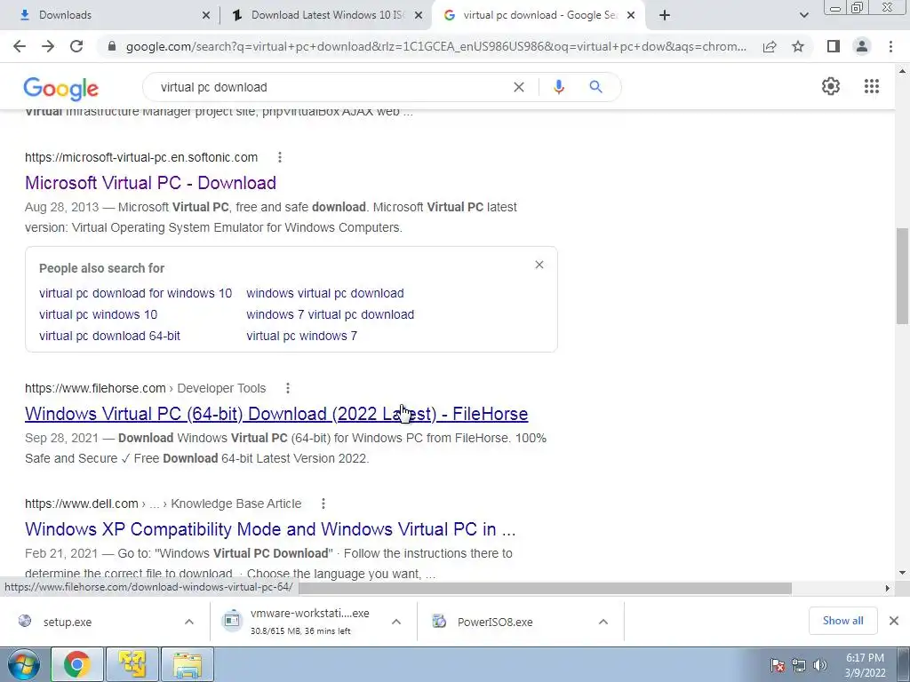The width and height of the screenshot is (910, 682).
Task: Go to Google home via logo
Action: point(61,89)
